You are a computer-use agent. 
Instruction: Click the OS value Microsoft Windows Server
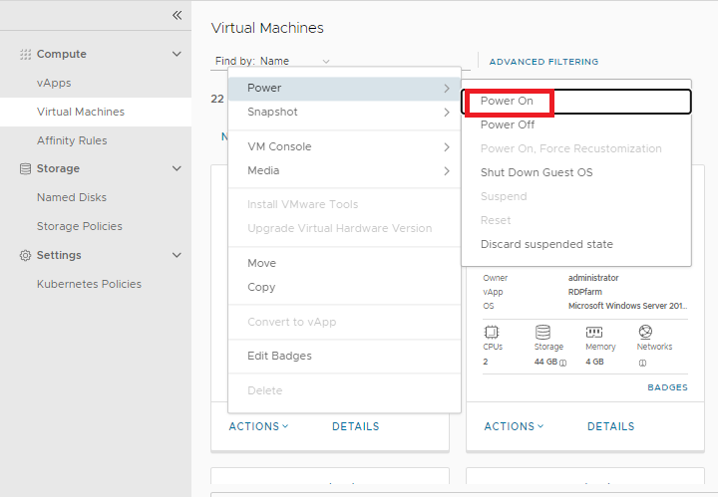click(x=628, y=306)
